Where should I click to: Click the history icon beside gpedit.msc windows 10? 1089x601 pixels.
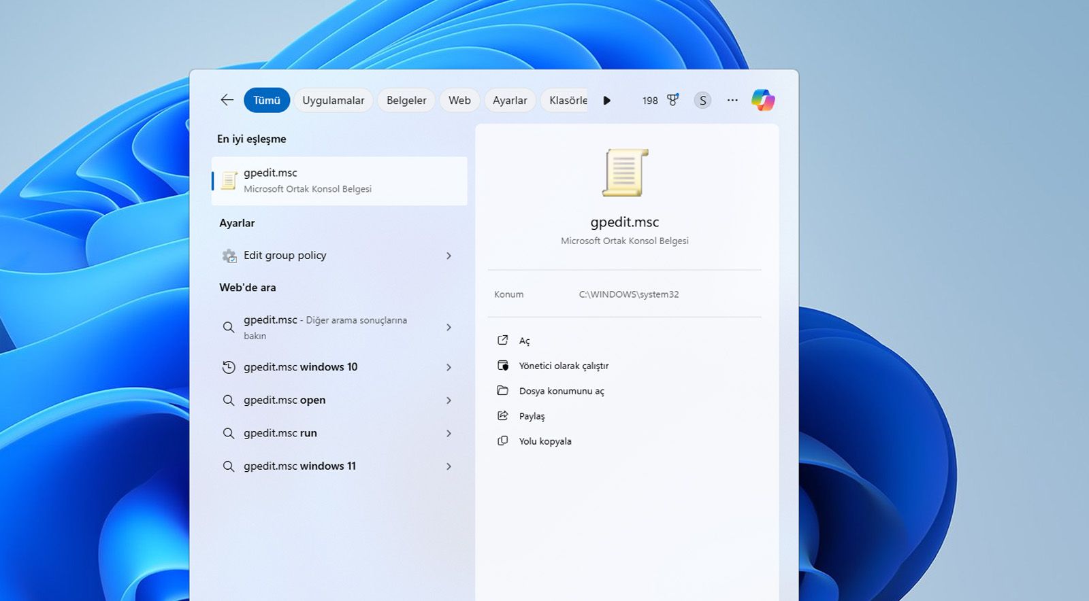coord(229,367)
